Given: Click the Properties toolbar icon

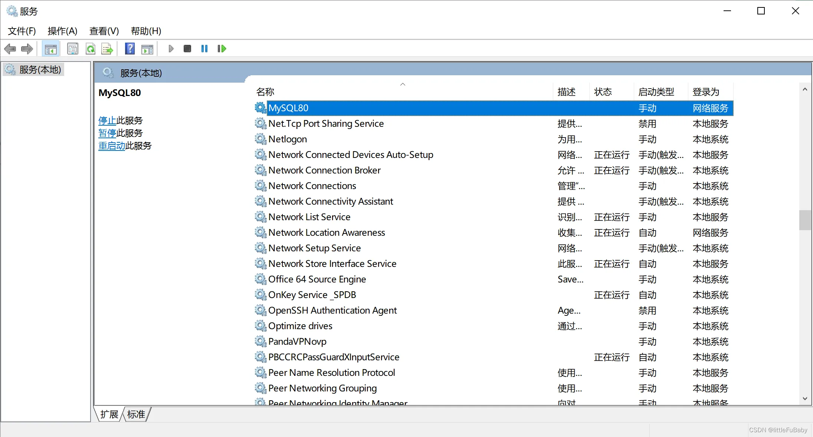Looking at the screenshot, I should point(73,49).
